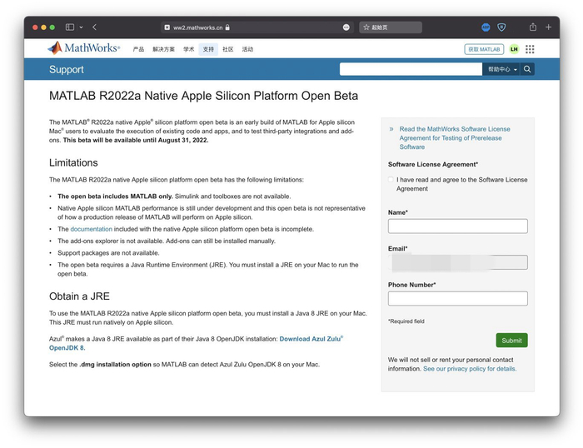Open the LH user account avatar
583x448 pixels.
point(514,49)
